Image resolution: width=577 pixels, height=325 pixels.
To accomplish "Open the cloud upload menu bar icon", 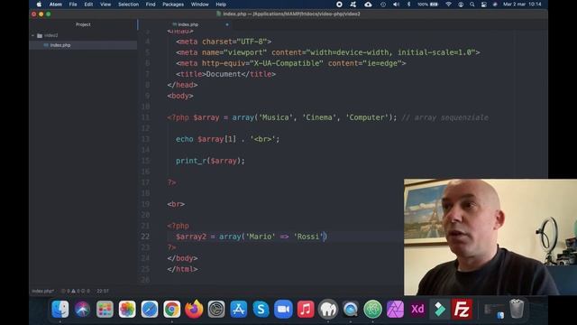I will (368, 5).
